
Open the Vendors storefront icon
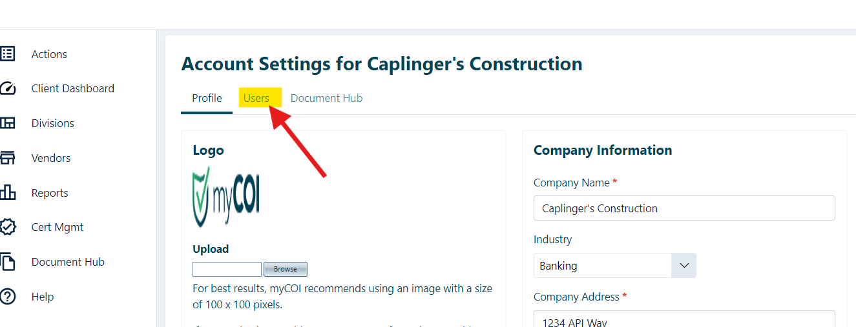[x=7, y=158]
